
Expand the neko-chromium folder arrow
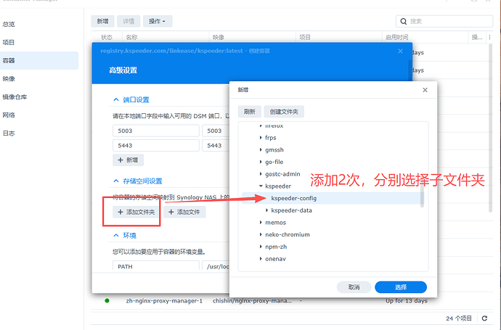261,235
